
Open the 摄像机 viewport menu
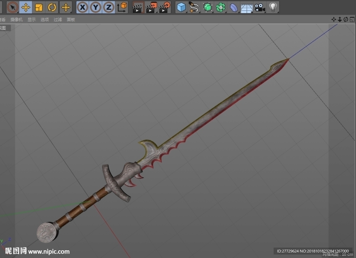tap(16, 19)
